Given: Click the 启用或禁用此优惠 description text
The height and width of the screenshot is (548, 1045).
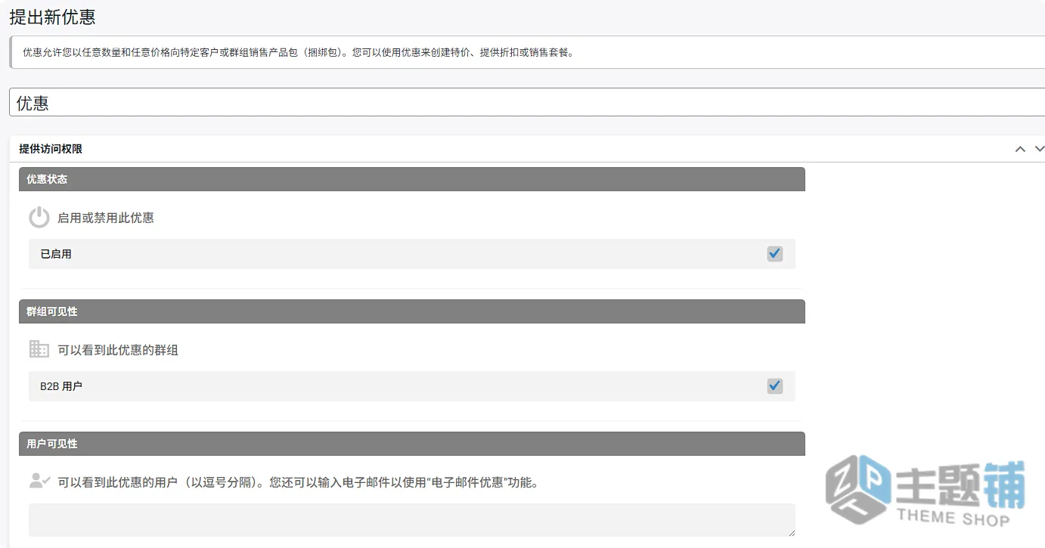Looking at the screenshot, I should pos(106,218).
